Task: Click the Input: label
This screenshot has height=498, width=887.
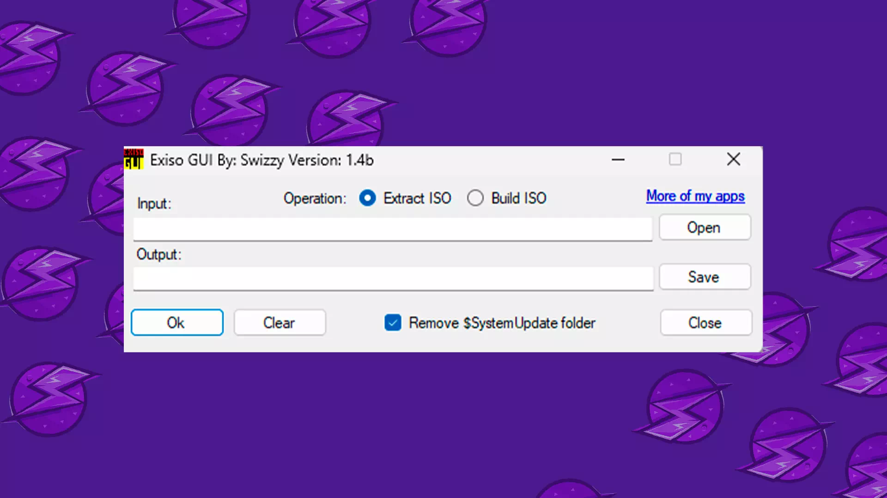Action: click(154, 203)
